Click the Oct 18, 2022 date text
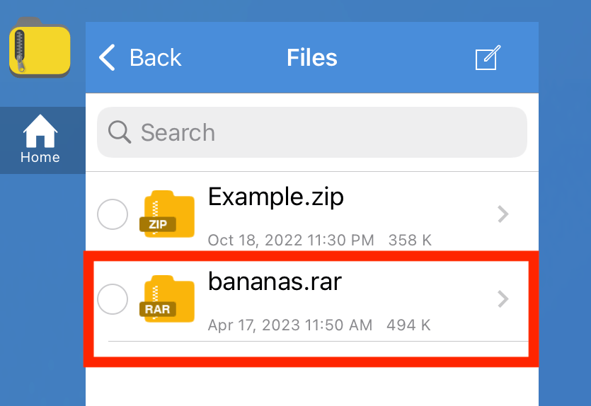 pos(290,240)
